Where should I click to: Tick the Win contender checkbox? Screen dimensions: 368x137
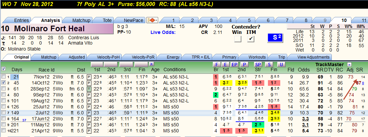[238, 39]
